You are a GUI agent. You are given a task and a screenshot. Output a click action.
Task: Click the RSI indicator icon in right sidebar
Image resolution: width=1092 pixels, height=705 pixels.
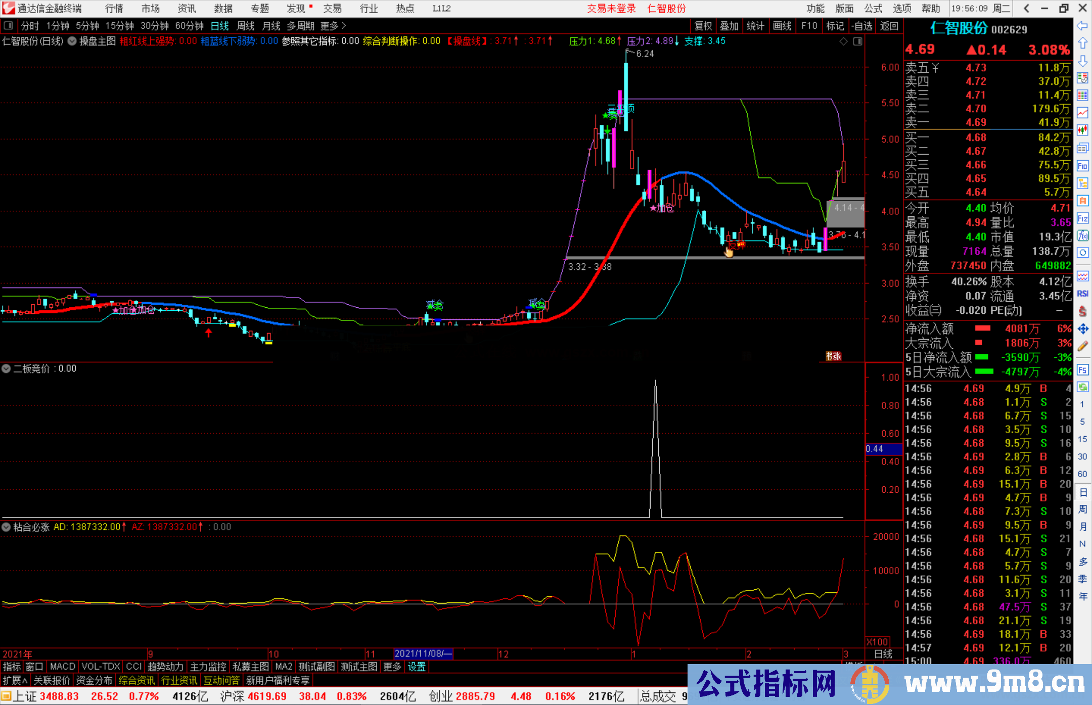click(1082, 294)
